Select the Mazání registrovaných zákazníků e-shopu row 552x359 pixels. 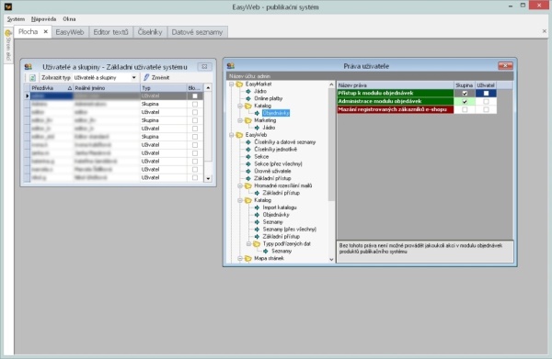pos(396,109)
